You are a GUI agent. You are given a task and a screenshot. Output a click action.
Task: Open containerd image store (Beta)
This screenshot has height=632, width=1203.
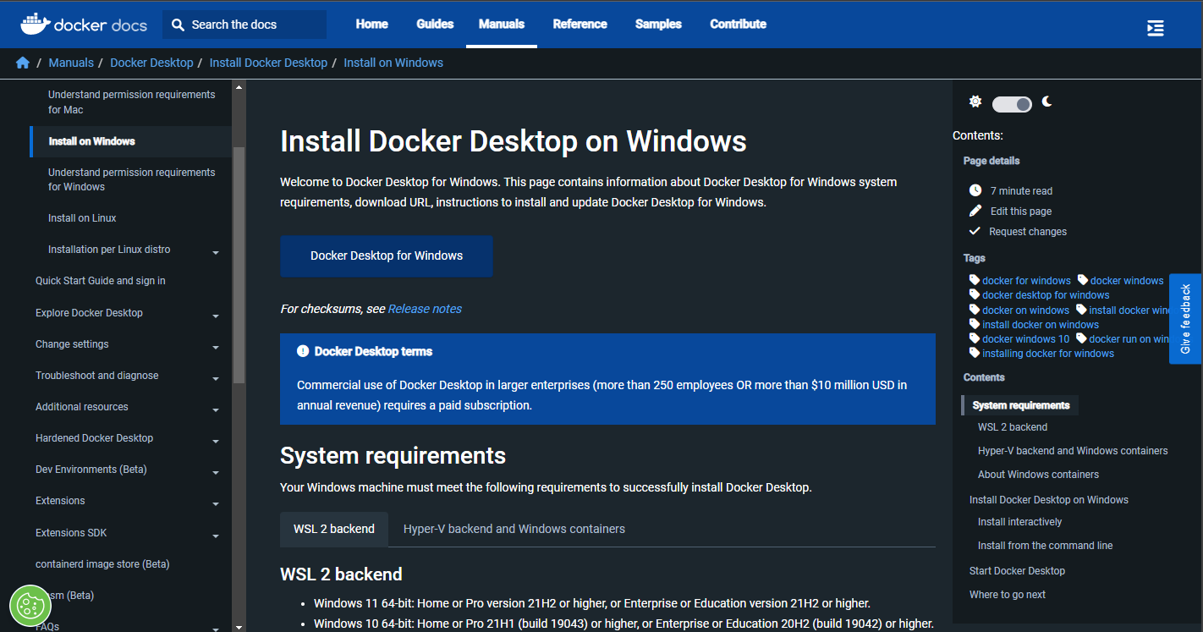[102, 564]
